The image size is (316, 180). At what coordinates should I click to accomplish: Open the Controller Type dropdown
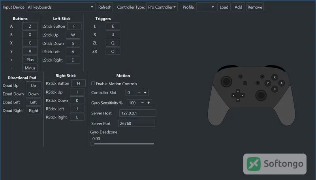click(162, 7)
